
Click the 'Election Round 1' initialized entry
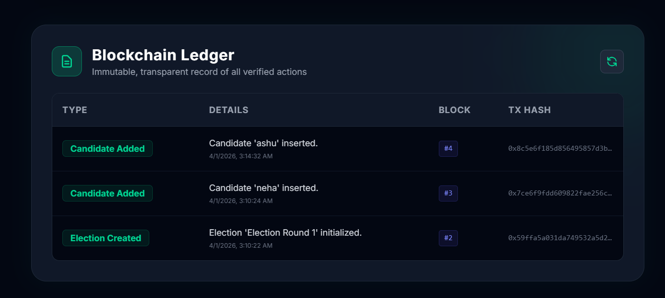(x=285, y=233)
